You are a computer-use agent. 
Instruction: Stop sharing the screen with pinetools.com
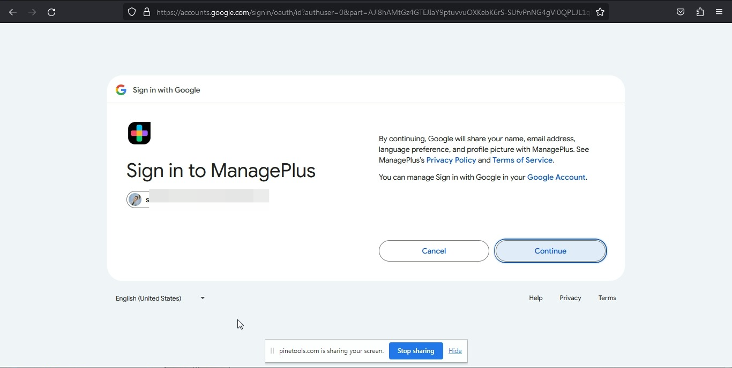pyautogui.click(x=416, y=351)
